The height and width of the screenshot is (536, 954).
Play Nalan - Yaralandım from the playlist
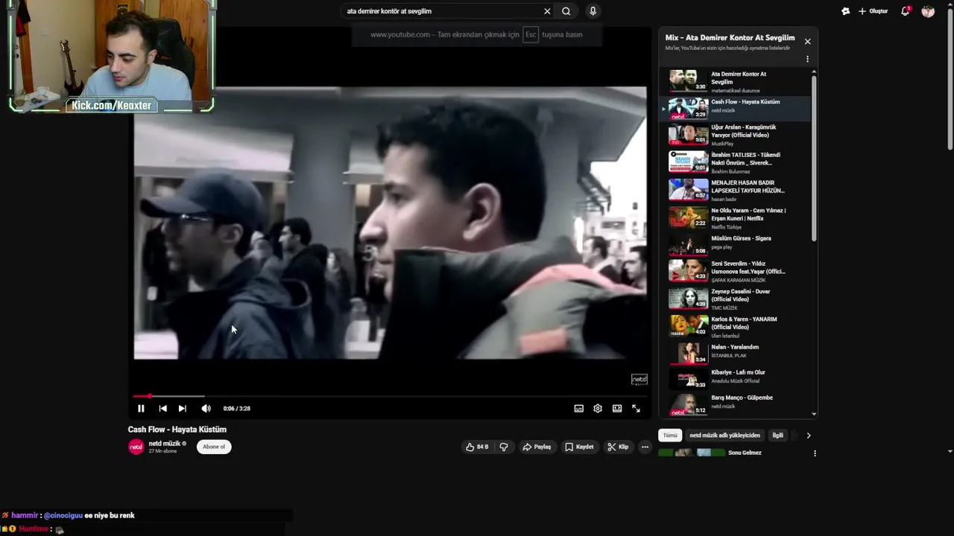734,353
